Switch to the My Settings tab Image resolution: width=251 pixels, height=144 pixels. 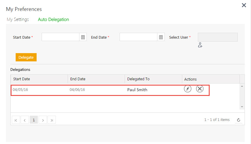[18, 19]
